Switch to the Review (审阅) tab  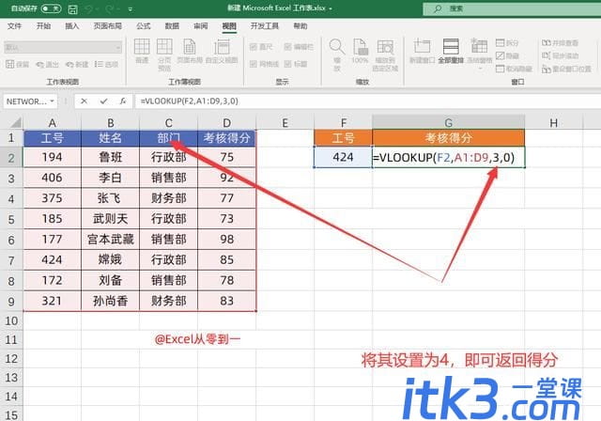coord(200,26)
